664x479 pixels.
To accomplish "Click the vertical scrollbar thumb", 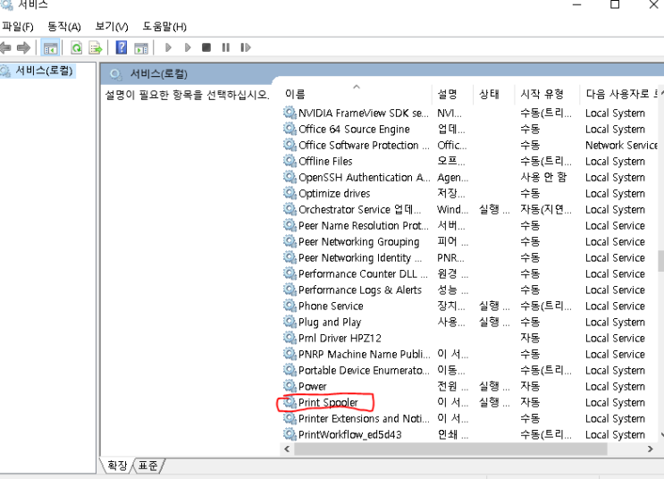I will click(x=661, y=261).
